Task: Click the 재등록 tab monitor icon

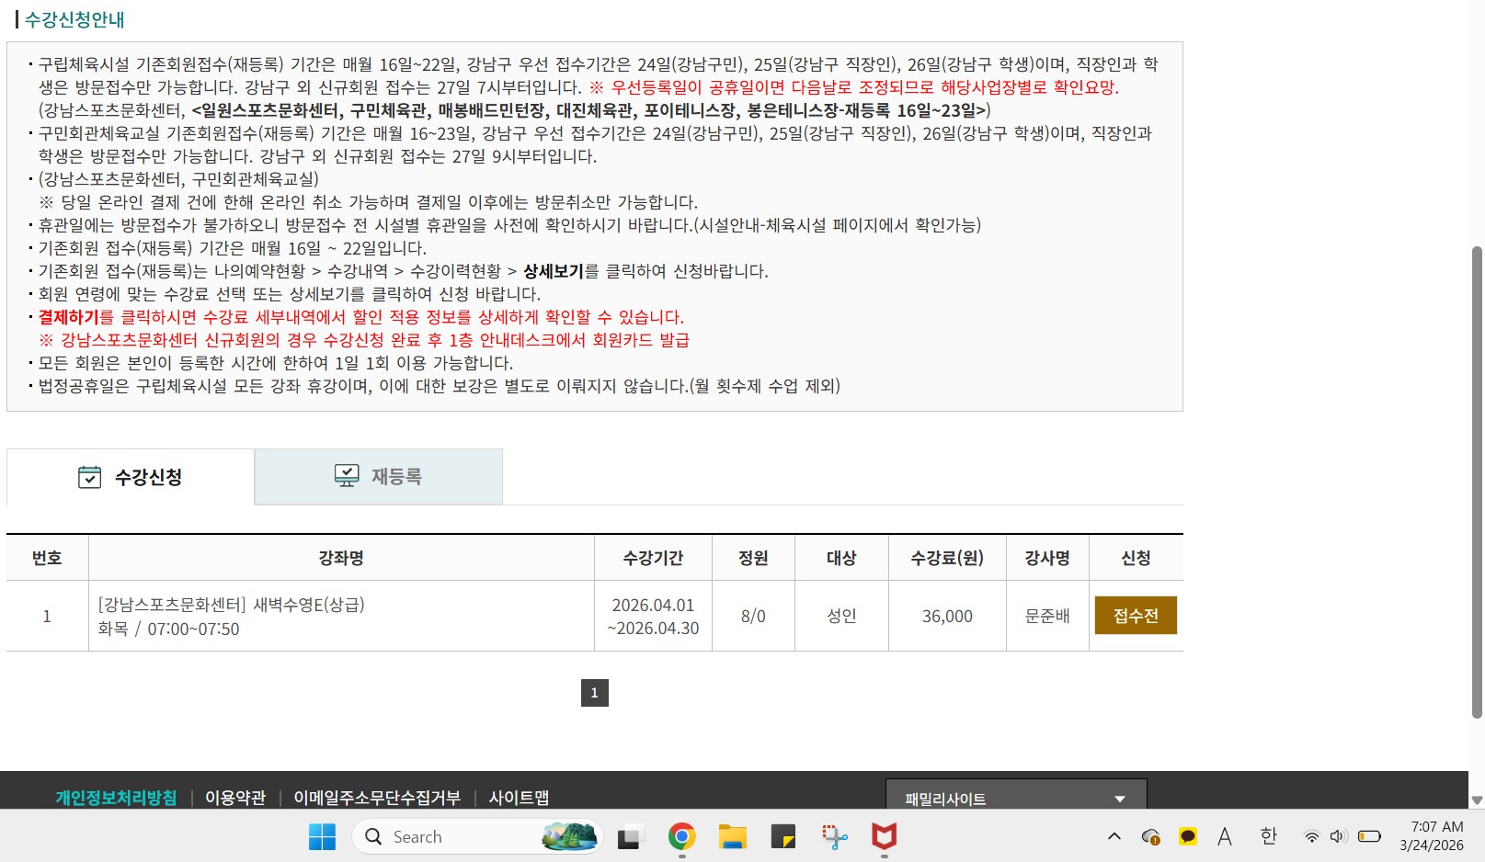Action: coord(347,475)
